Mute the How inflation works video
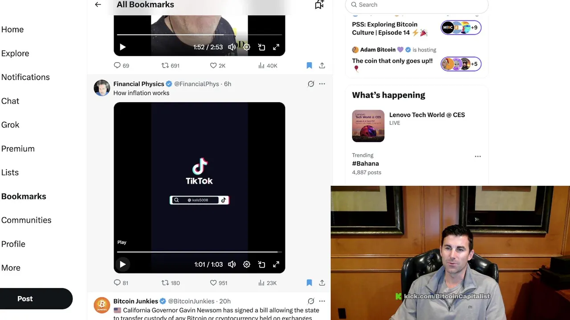Viewport: 570px width, 320px height. [232, 264]
